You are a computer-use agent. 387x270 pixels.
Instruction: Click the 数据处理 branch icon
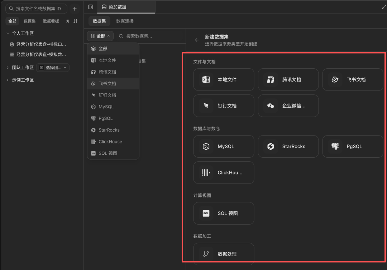point(206,254)
